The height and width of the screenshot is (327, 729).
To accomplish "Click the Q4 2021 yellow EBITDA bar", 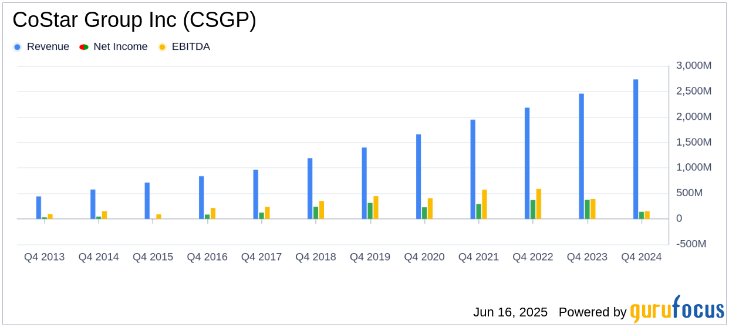I will click(485, 204).
